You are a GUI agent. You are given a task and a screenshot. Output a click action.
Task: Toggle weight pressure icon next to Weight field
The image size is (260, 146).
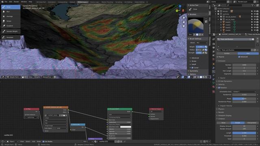point(206,47)
